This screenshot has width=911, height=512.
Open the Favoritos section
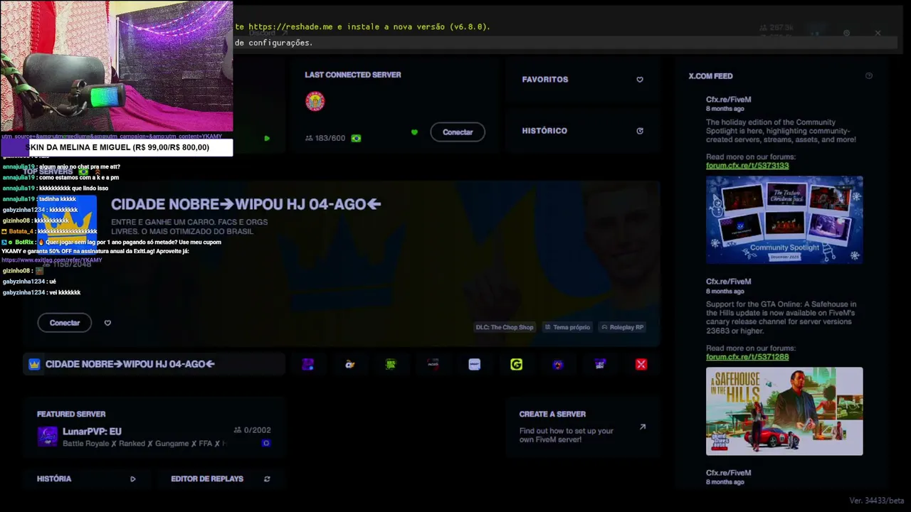pyautogui.click(x=583, y=80)
